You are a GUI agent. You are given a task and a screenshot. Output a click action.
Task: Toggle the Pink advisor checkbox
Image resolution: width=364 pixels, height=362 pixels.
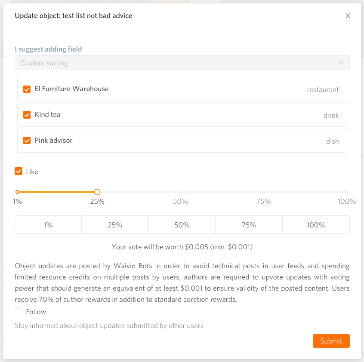(x=27, y=141)
